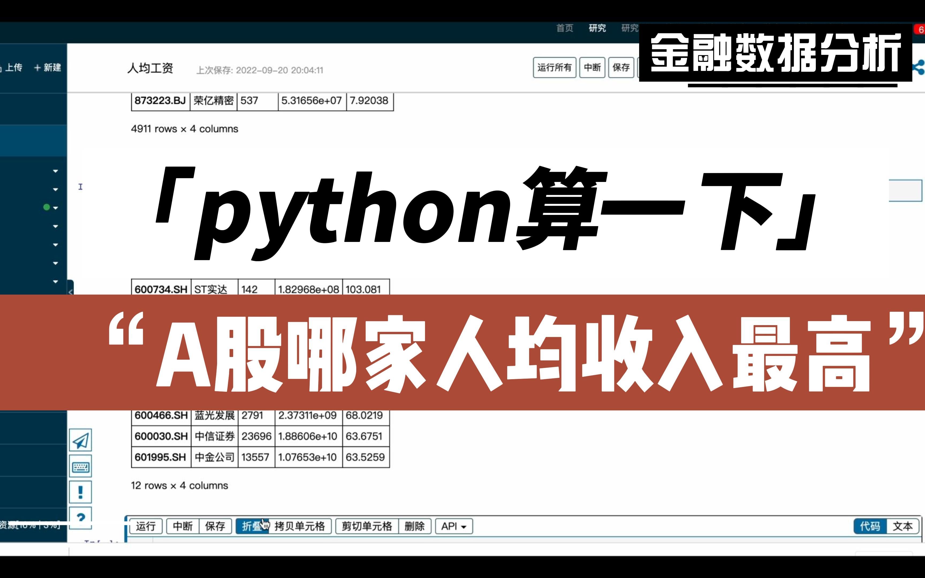The image size is (925, 578).
Task: Select the cell 2.37311e+09
Action: pos(308,417)
